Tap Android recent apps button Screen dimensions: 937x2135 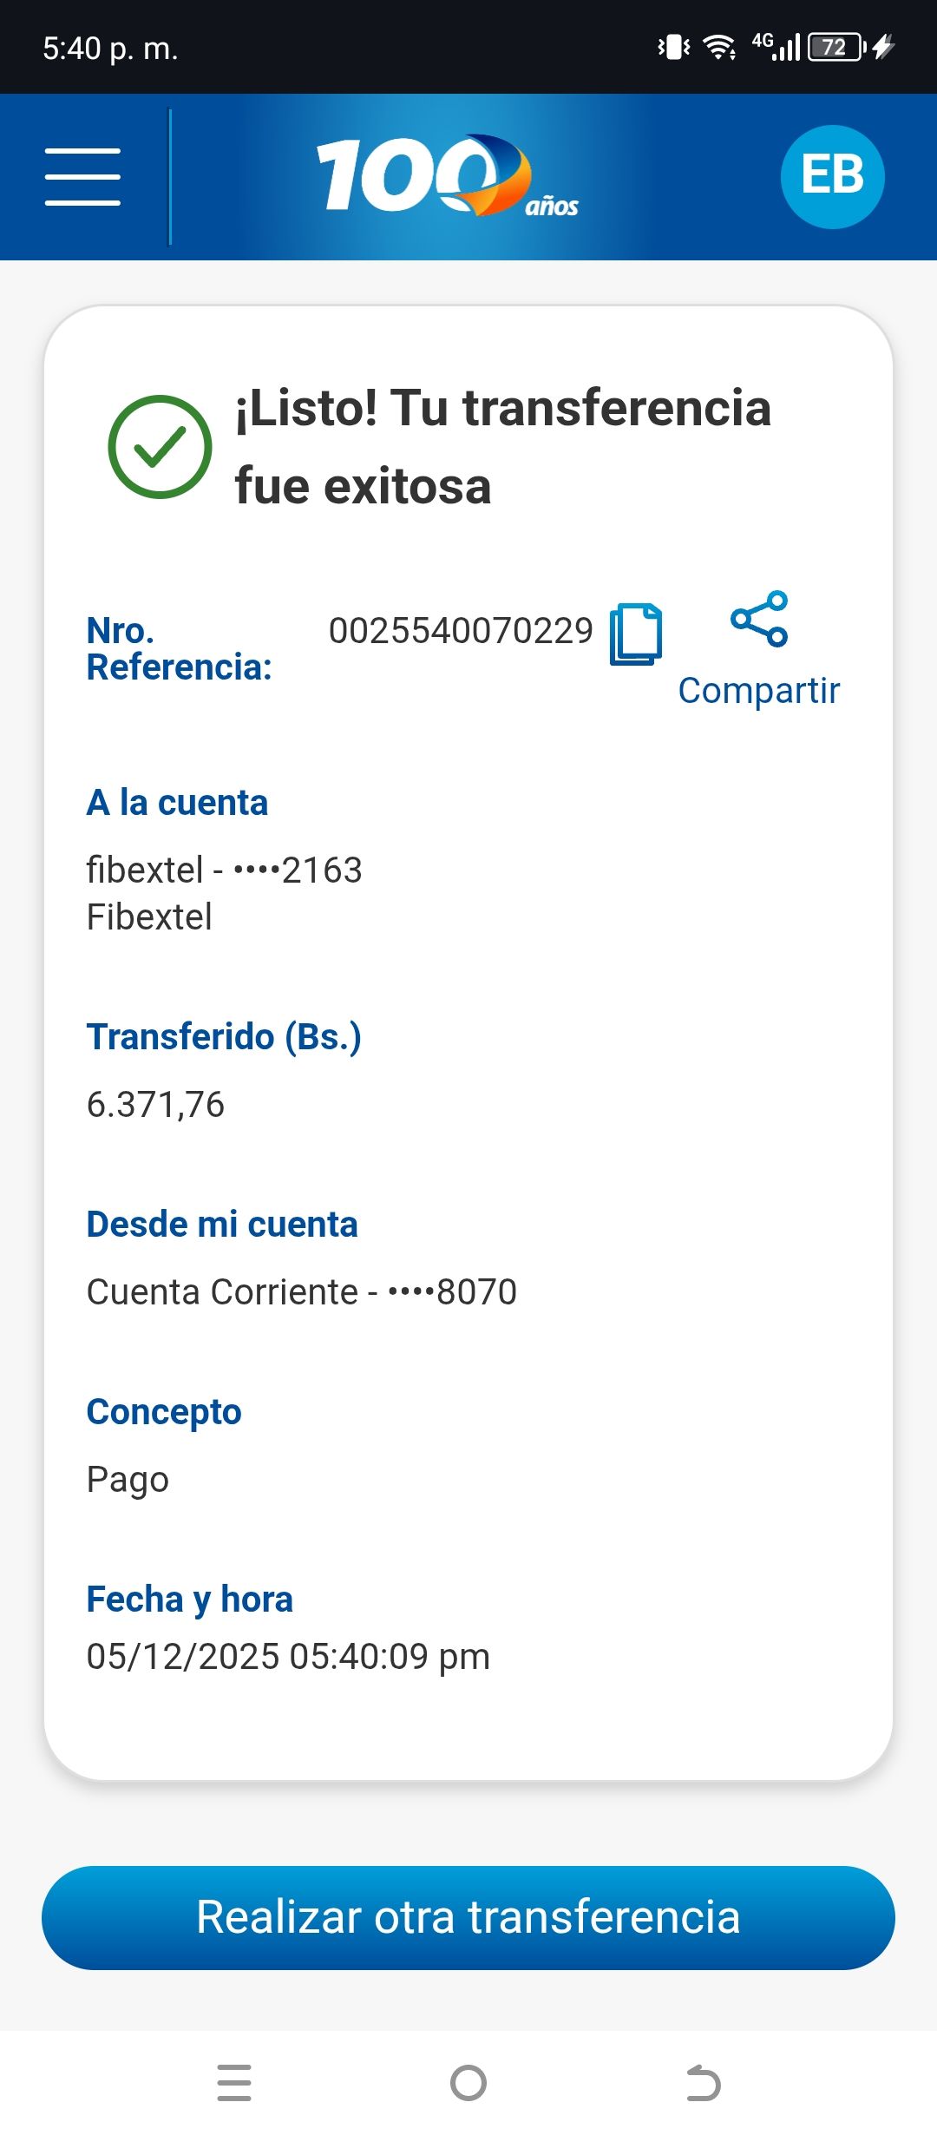click(234, 2083)
